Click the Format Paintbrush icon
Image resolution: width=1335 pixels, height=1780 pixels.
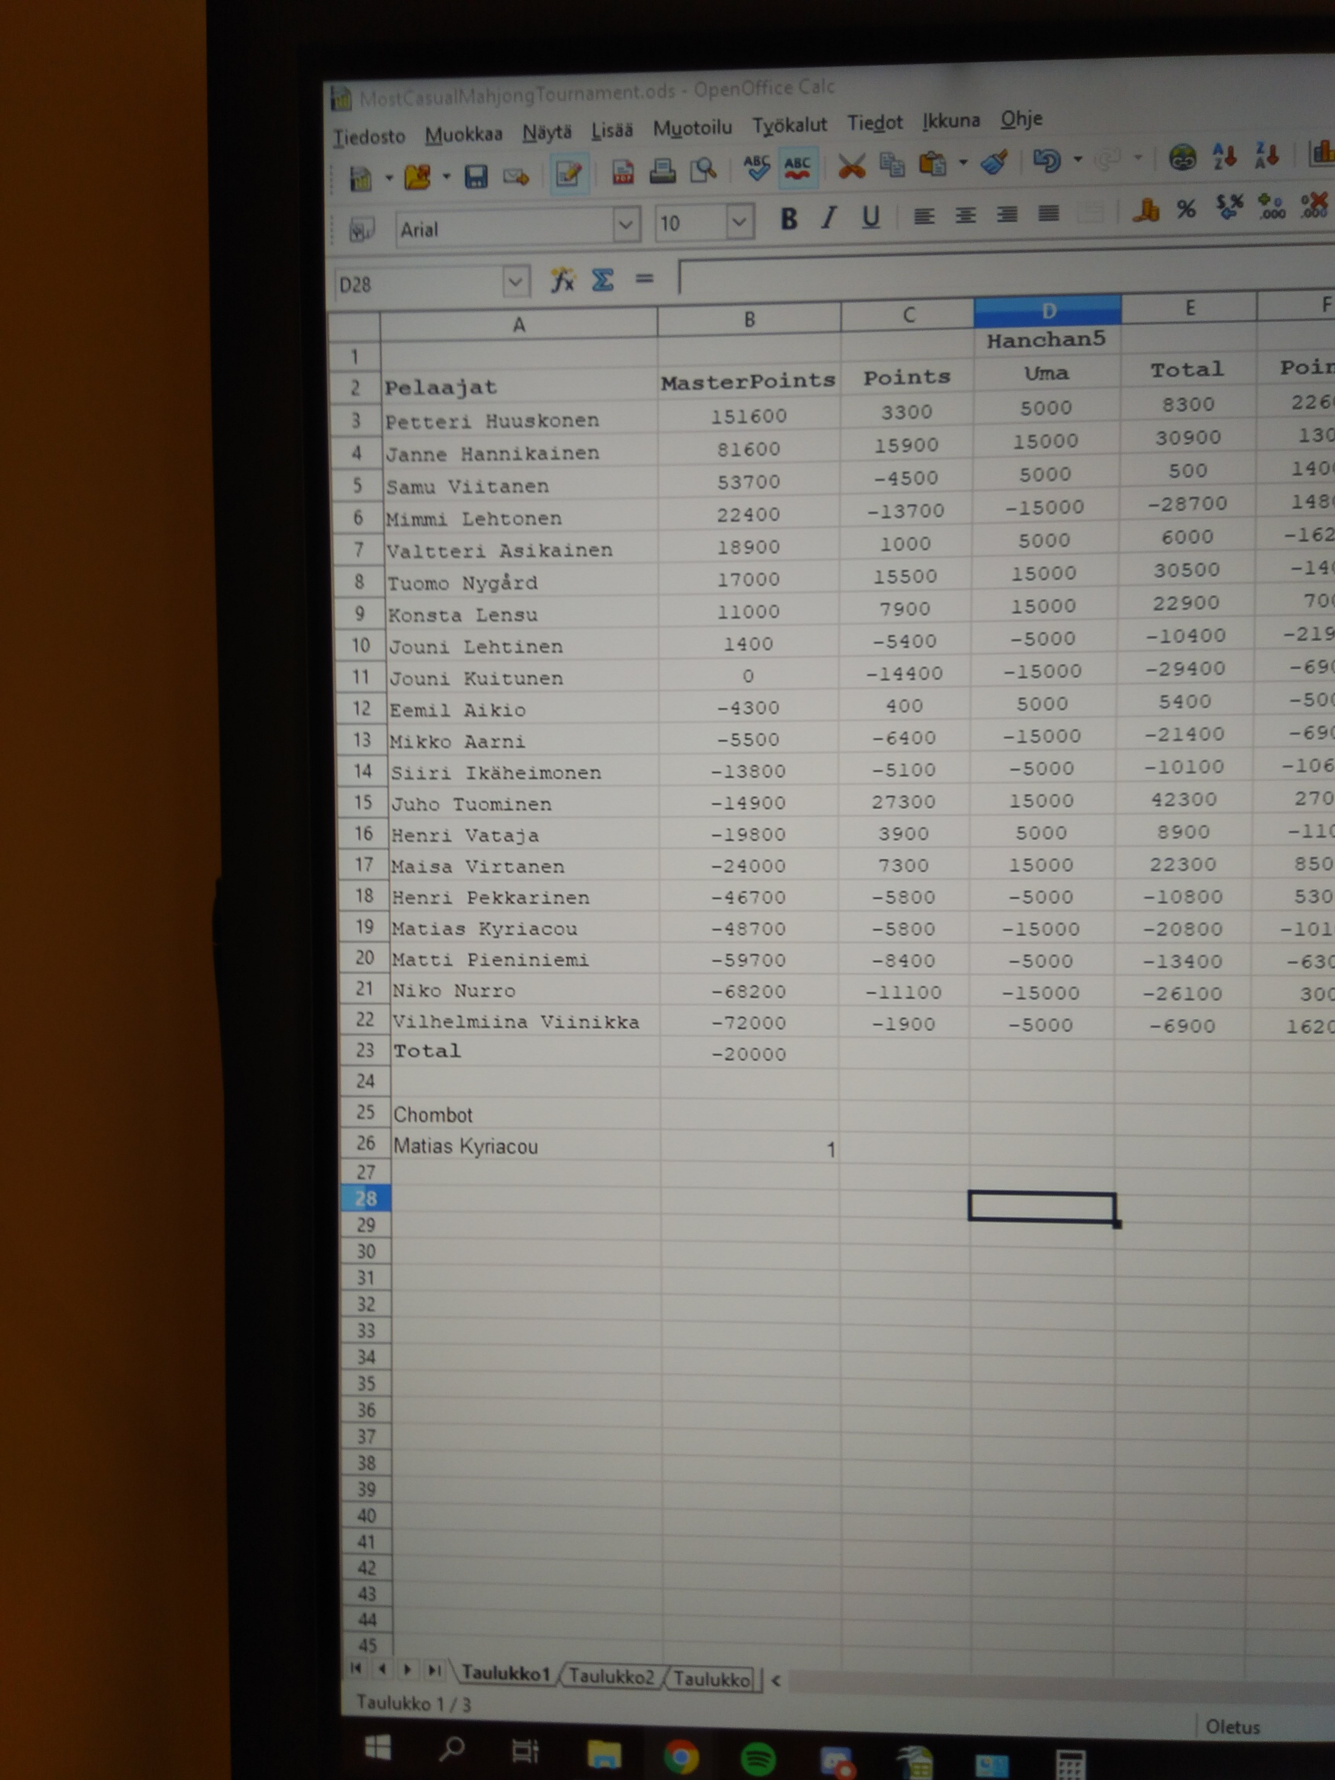(x=995, y=162)
